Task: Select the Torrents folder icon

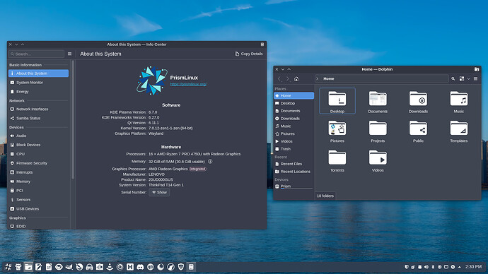Action: click(x=337, y=157)
